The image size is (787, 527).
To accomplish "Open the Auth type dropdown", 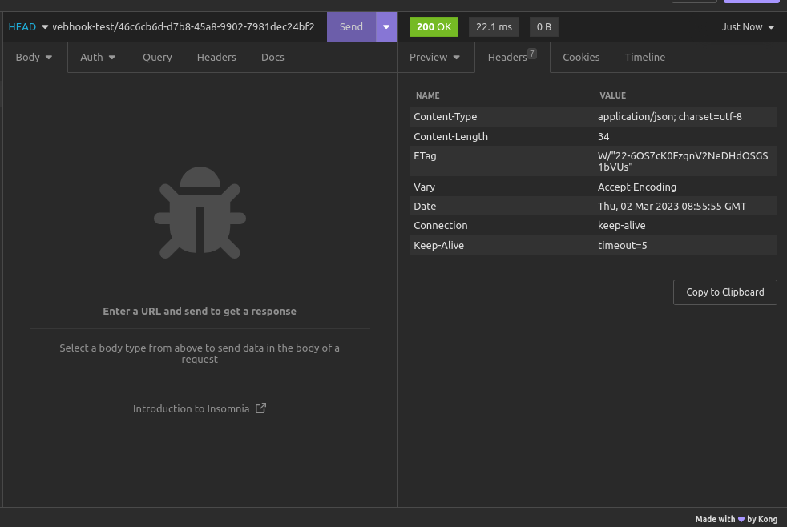I will 98,58.
